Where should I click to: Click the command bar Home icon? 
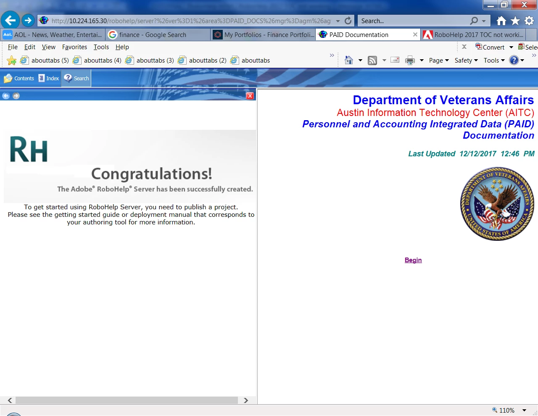tap(349, 60)
